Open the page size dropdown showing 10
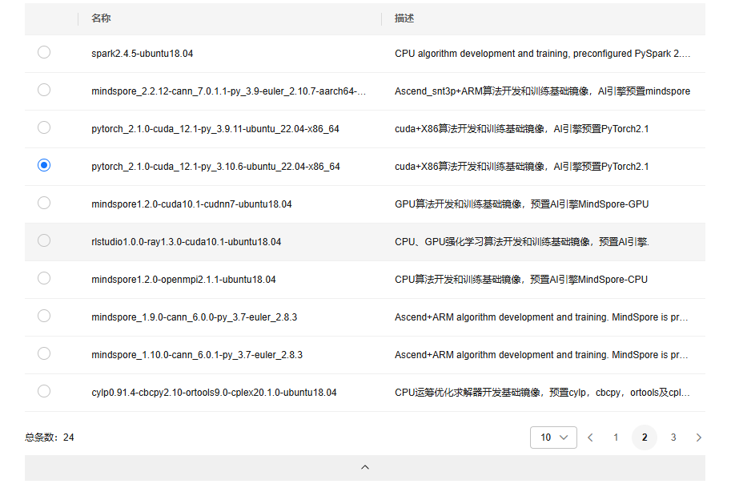Image resolution: width=731 pixels, height=488 pixels. (553, 438)
